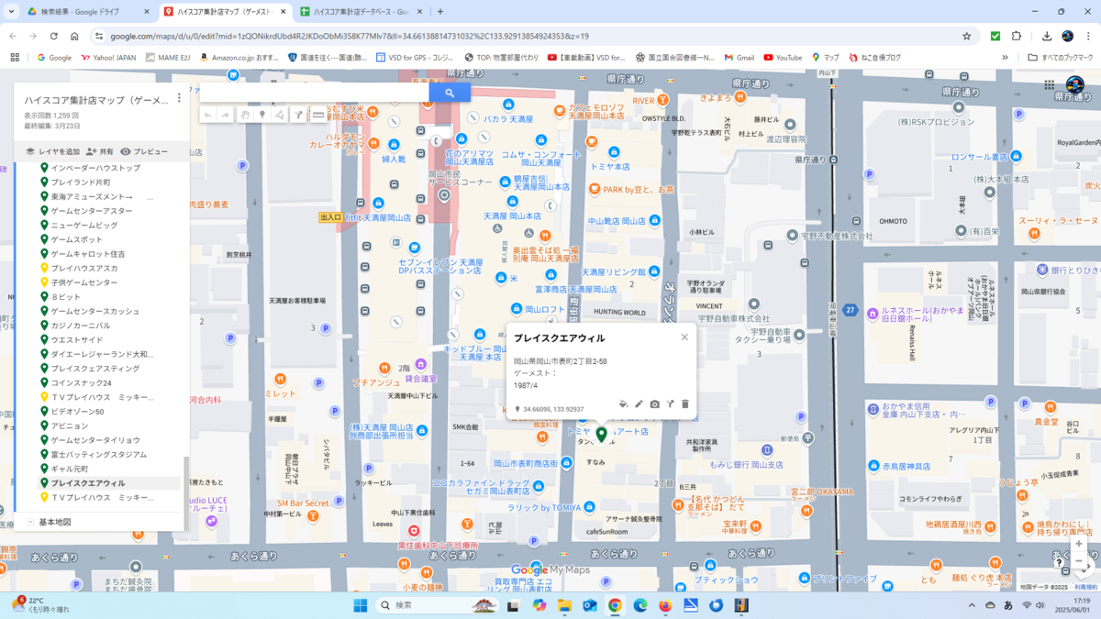Open Chrome from the taskbar

point(615,605)
